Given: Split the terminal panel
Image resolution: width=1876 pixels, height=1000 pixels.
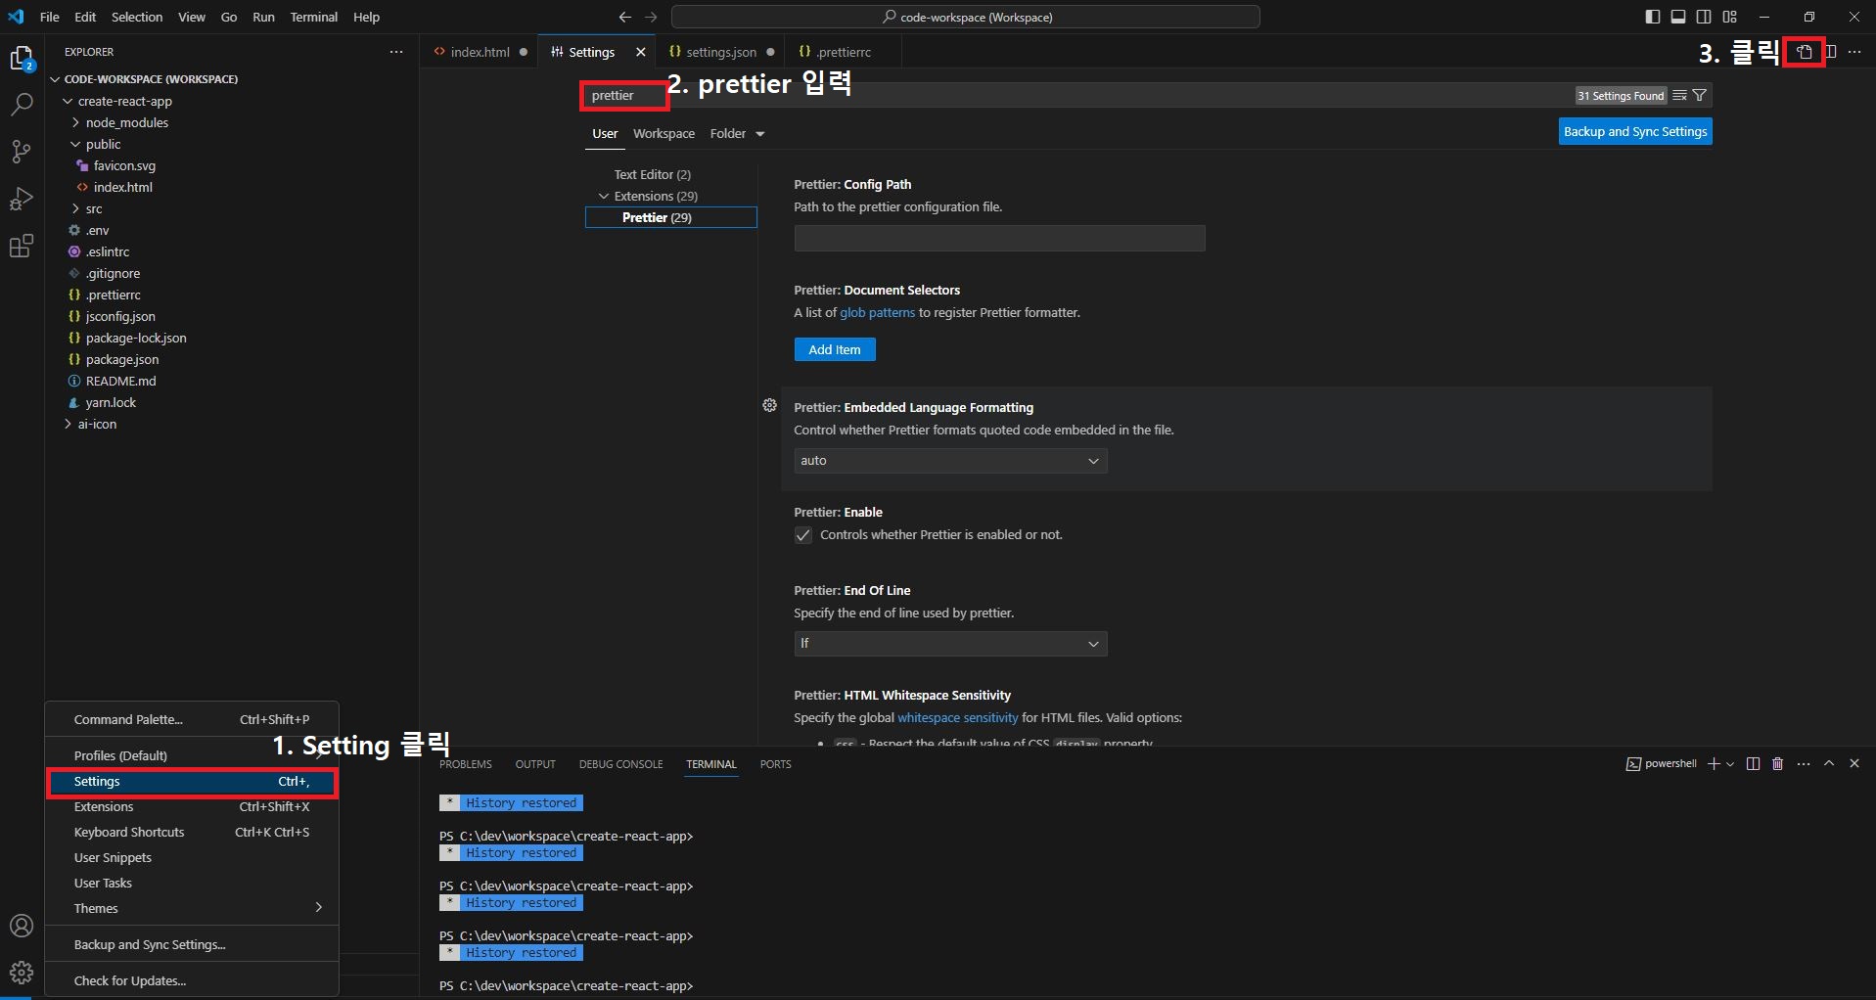Looking at the screenshot, I should (1753, 763).
